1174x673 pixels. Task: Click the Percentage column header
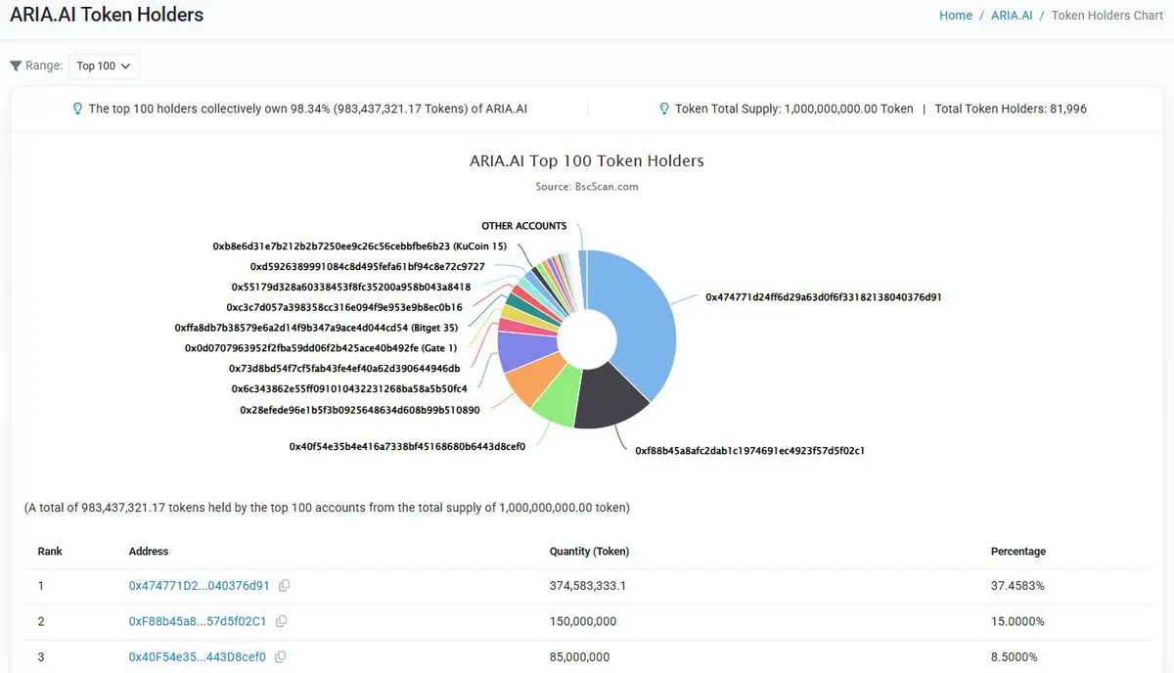(x=1018, y=552)
